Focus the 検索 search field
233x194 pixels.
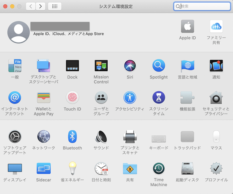click(202, 6)
